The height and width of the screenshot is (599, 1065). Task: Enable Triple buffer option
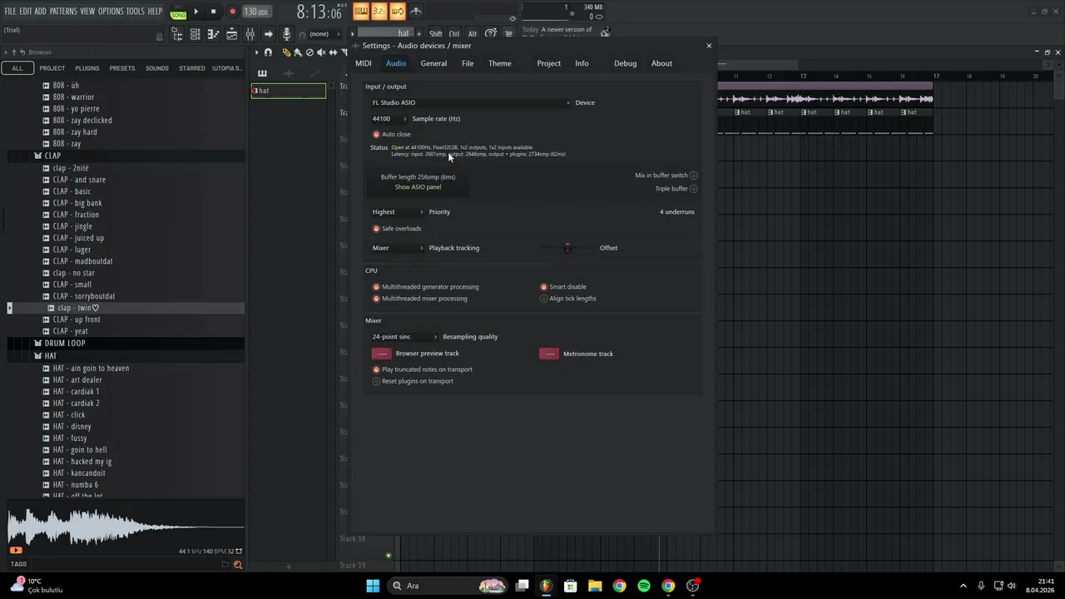676,189
